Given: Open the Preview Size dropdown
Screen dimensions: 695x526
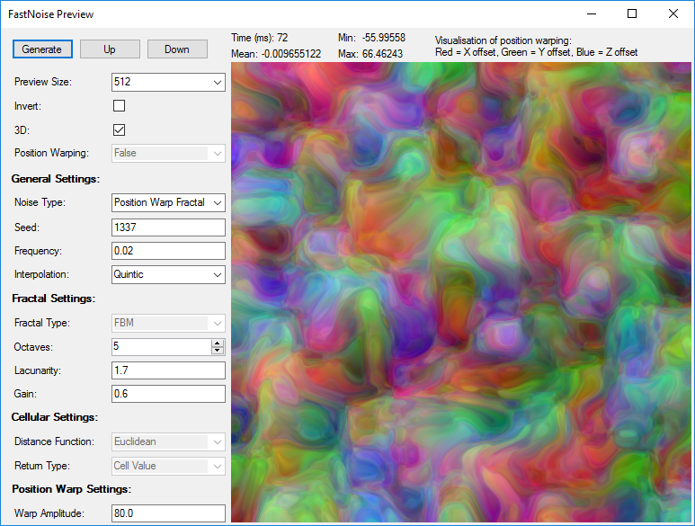Looking at the screenshot, I should click(x=168, y=83).
